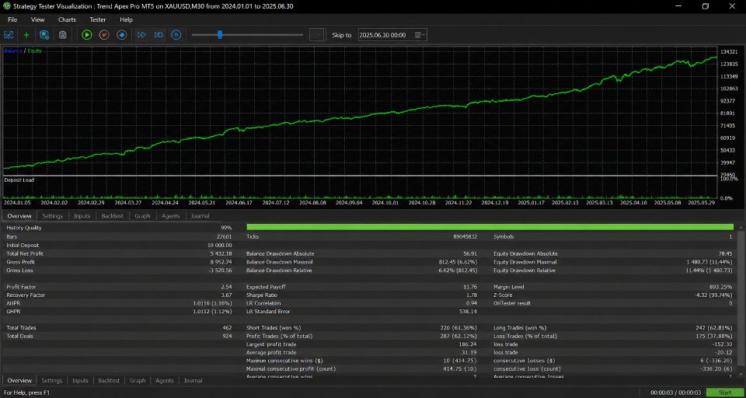The image size is (746, 398).
Task: Open the Skip to date calendar dropdown
Action: click(419, 35)
